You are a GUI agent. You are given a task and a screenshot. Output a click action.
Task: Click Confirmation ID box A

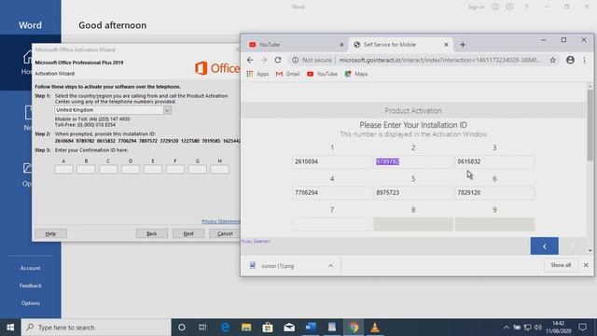click(63, 169)
